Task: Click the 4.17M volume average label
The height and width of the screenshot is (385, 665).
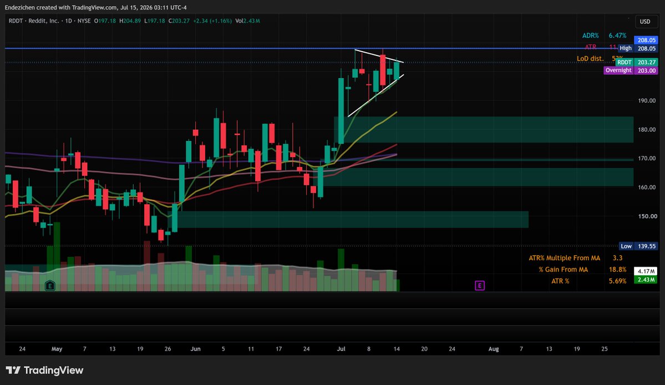Action: (x=646, y=271)
